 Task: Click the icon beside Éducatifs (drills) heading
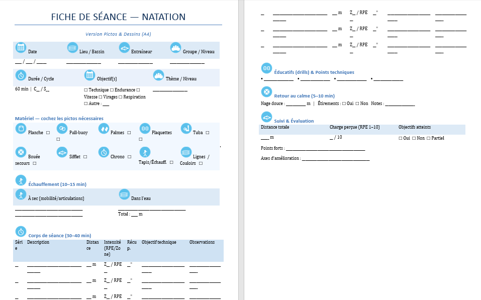(x=266, y=68)
